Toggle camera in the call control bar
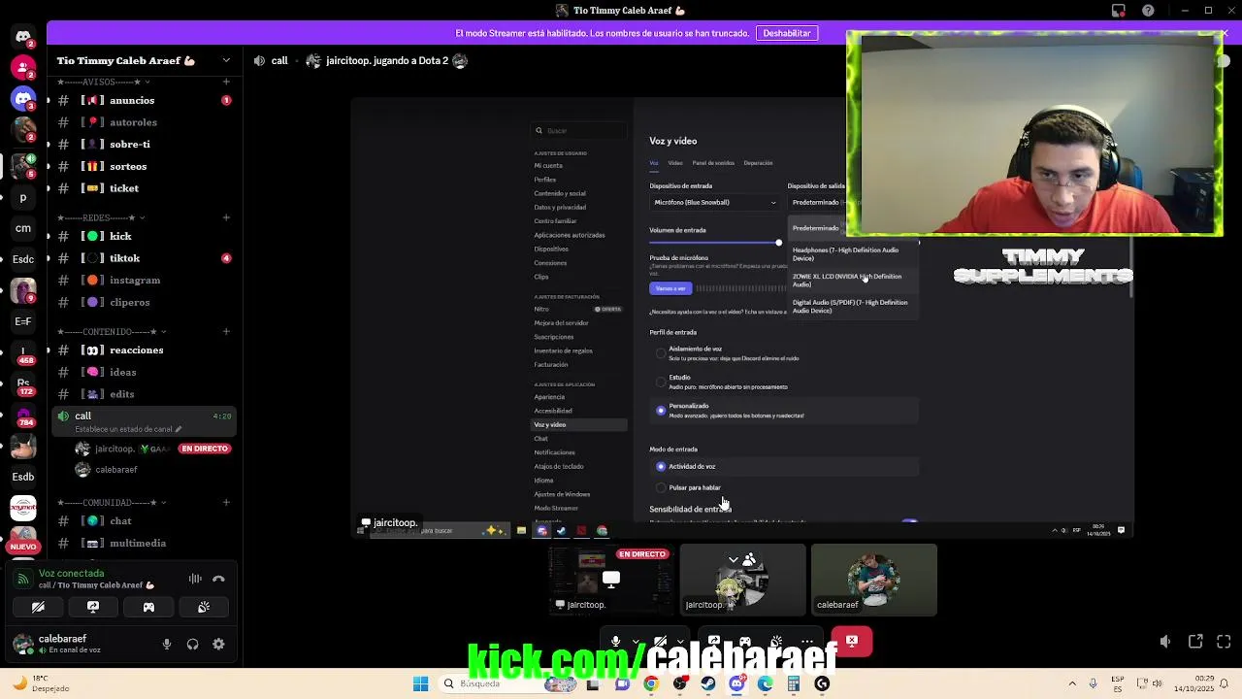This screenshot has height=699, width=1242. point(661,641)
